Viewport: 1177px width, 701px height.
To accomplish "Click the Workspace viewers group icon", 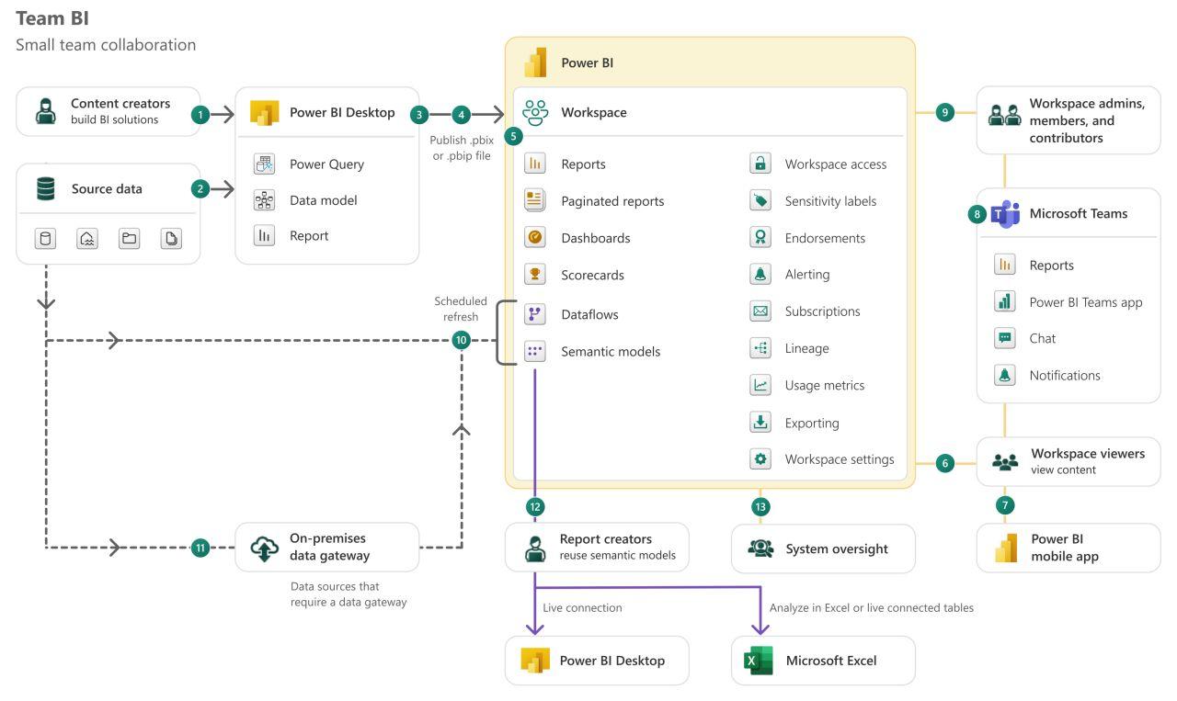I will pos(1006,462).
